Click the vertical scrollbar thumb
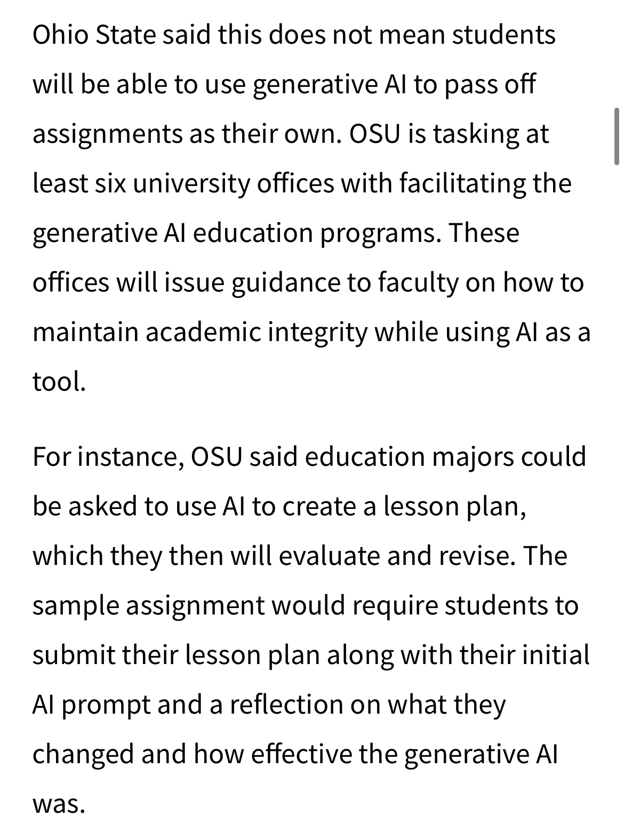Screen dimensions: 624x833 (617, 136)
